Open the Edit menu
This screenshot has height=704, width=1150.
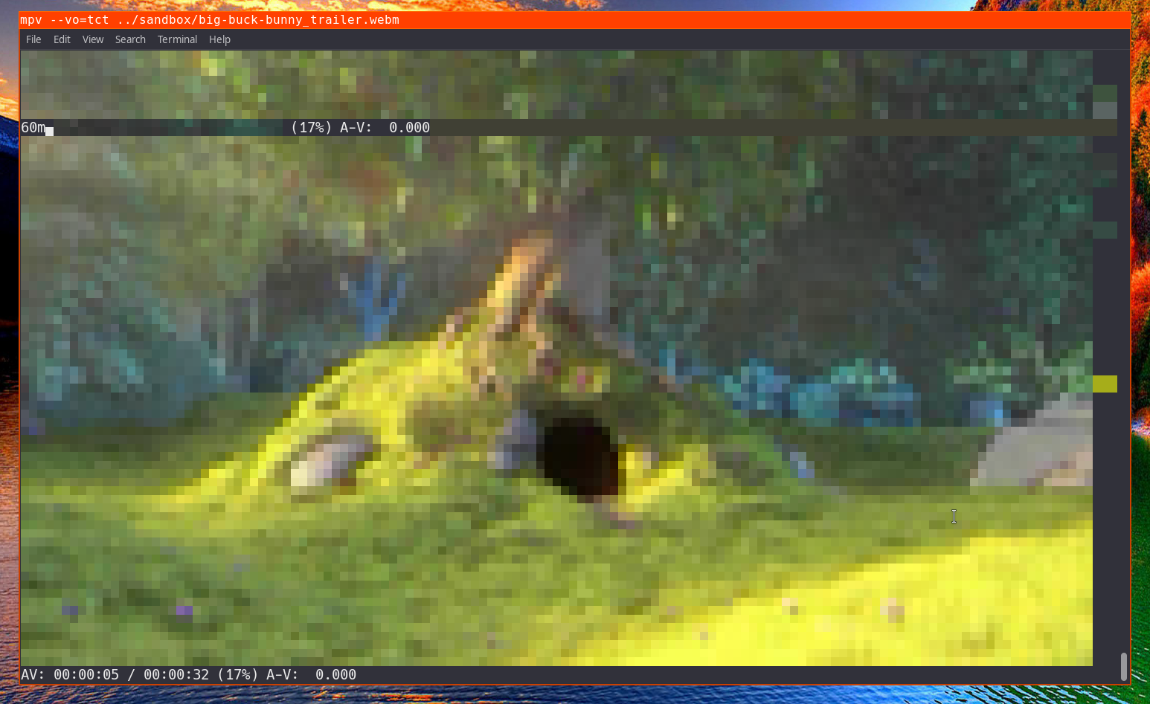click(61, 39)
